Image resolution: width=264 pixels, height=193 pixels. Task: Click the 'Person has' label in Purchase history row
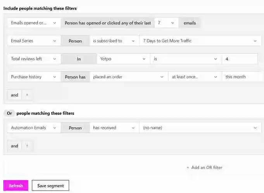pyautogui.click(x=75, y=77)
